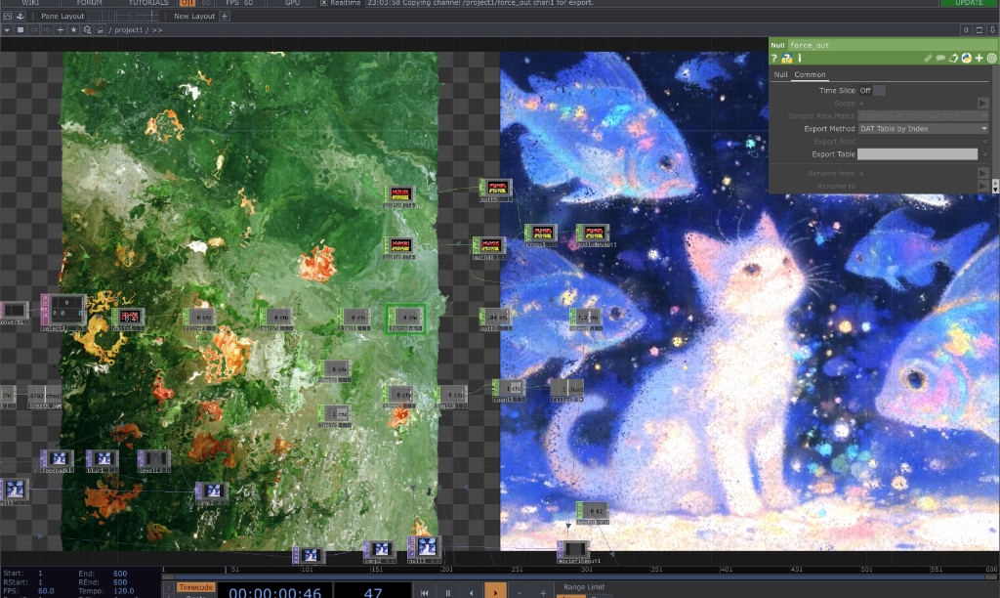Open the Export Method dropdown
Viewport: 1000px width, 598px height.
923,128
